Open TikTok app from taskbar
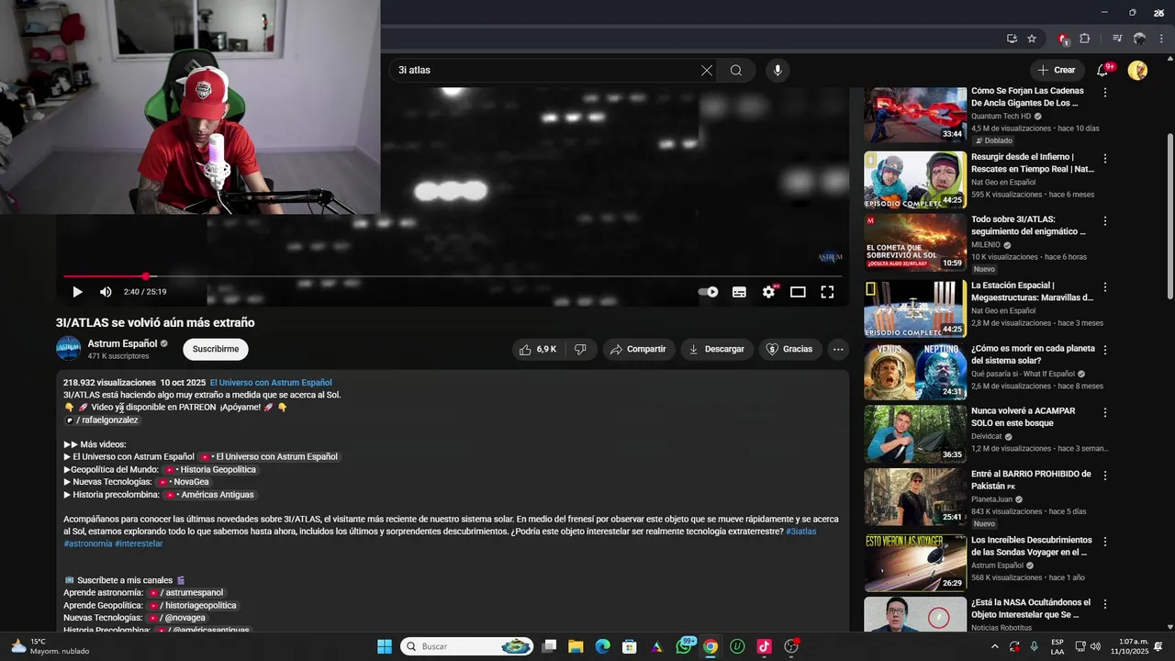1175x661 pixels. (x=764, y=646)
